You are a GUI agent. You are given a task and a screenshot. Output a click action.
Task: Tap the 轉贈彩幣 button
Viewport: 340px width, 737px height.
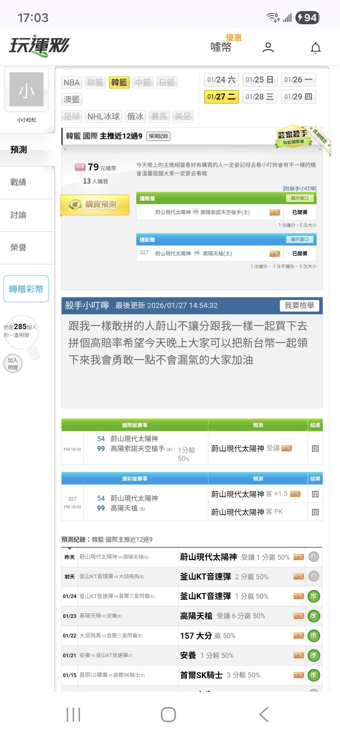tap(26, 289)
